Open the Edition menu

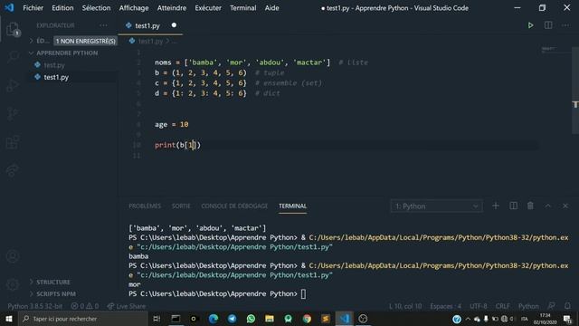tap(62, 8)
